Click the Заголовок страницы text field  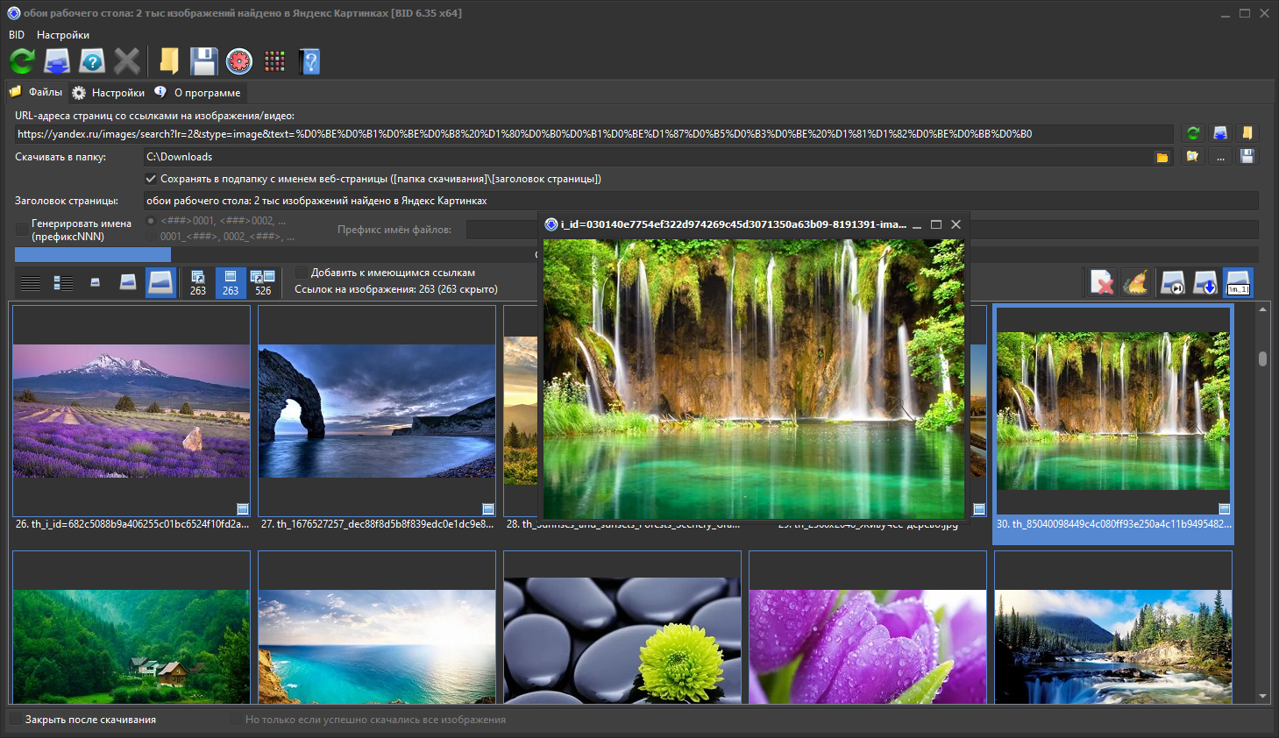700,201
